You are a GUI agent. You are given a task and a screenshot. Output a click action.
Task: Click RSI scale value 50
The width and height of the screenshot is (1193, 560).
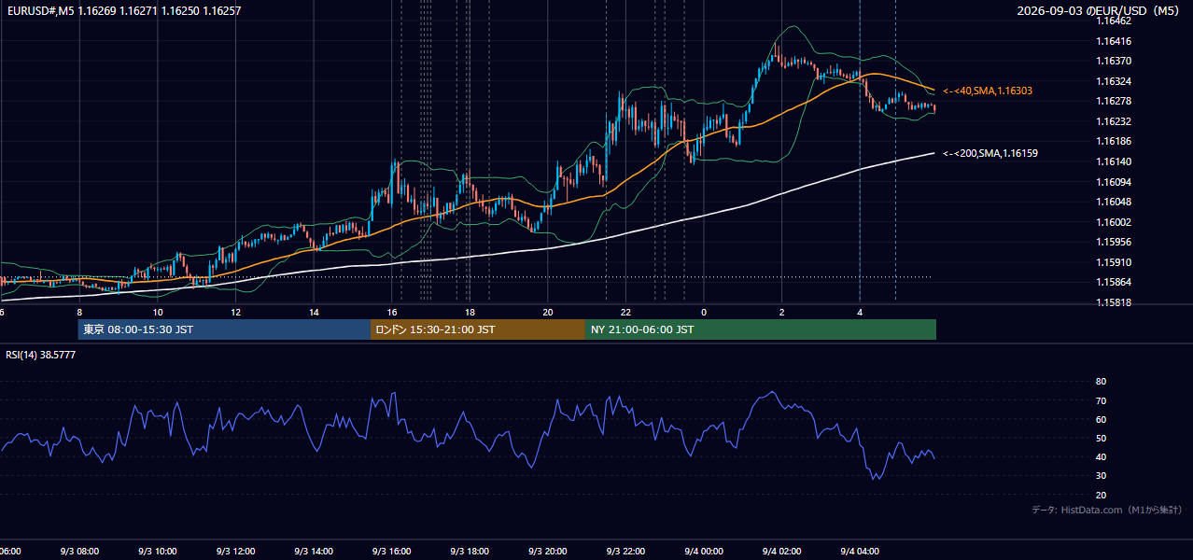(x=1101, y=438)
